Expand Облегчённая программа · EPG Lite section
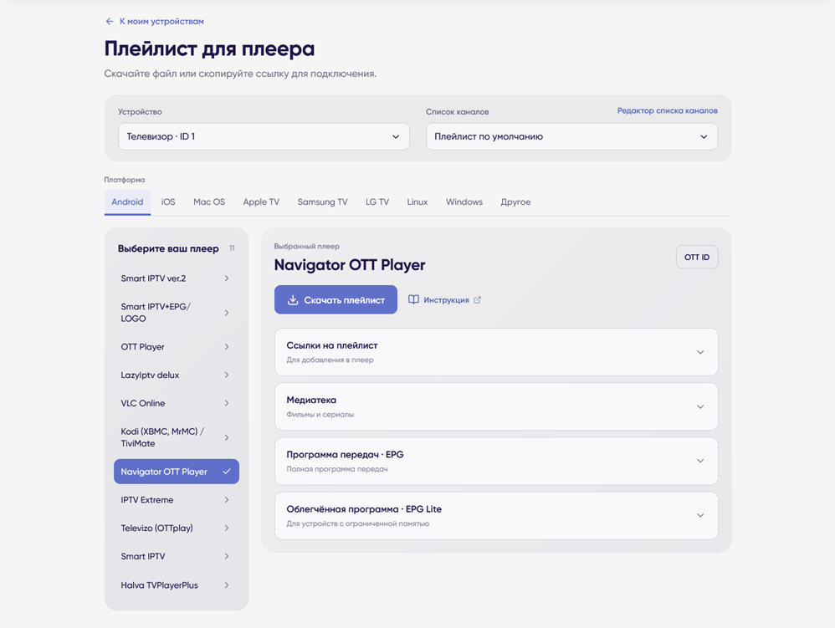Image resolution: width=835 pixels, height=628 pixels. tap(496, 516)
